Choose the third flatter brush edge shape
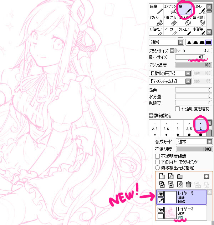214x225 pixels. [x=202, y=42]
